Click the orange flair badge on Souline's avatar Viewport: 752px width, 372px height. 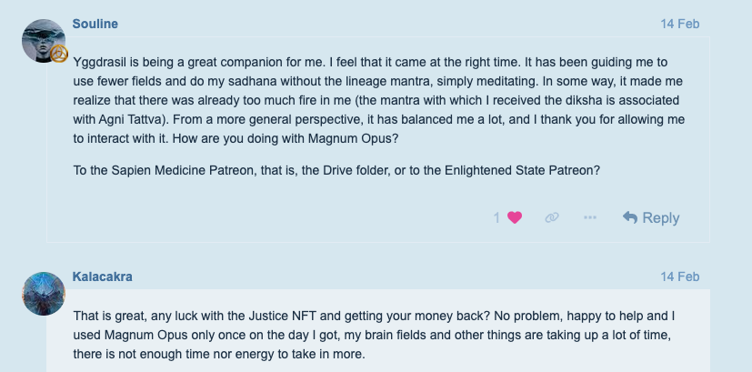coord(59,54)
